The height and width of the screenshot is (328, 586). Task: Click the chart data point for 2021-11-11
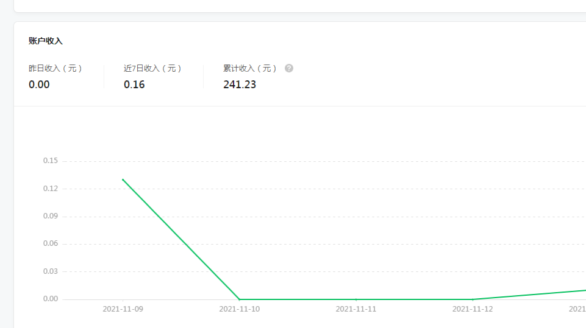pos(356,299)
